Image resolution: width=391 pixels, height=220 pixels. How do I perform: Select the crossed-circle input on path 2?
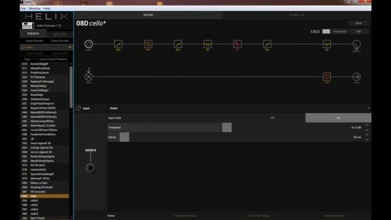coord(89,76)
